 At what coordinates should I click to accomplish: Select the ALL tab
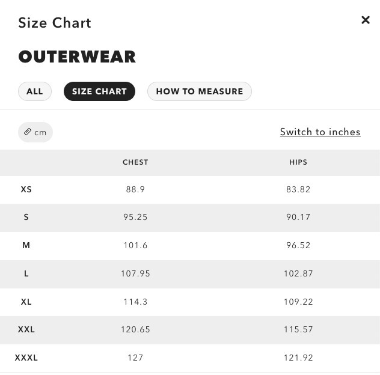[35, 91]
